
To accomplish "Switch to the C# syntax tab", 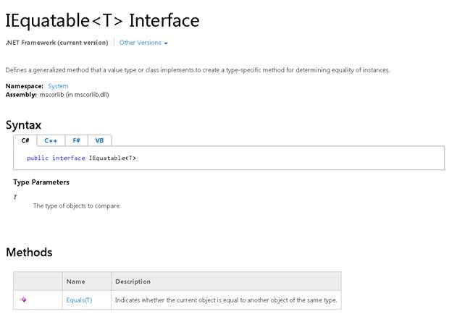I will [25, 140].
